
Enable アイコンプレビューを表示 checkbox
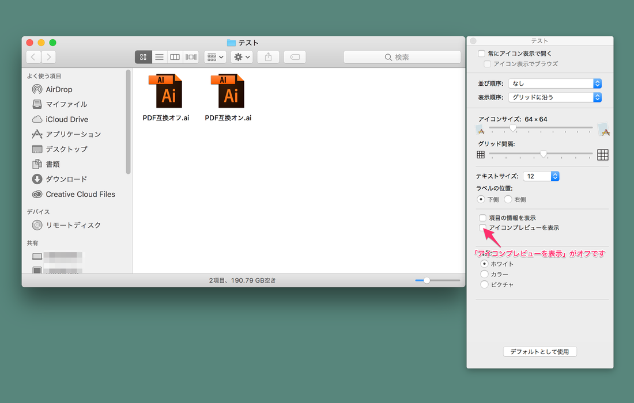point(482,228)
